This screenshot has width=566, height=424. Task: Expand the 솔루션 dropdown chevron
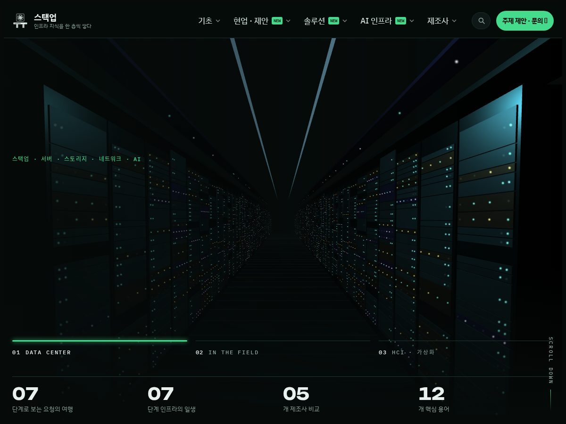[x=345, y=21]
